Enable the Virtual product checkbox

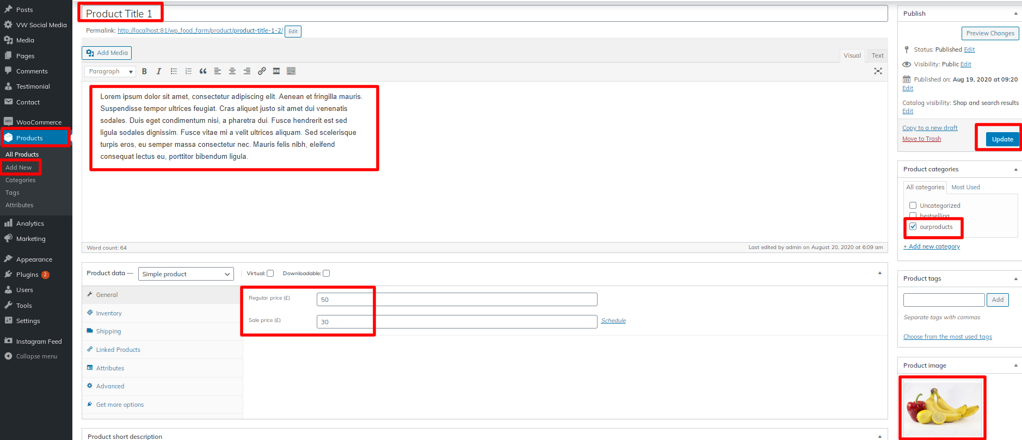(270, 274)
